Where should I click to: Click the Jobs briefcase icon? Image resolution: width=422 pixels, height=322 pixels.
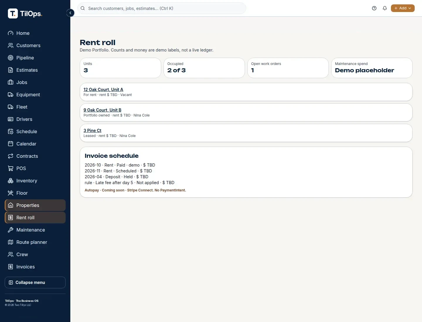pyautogui.click(x=11, y=82)
